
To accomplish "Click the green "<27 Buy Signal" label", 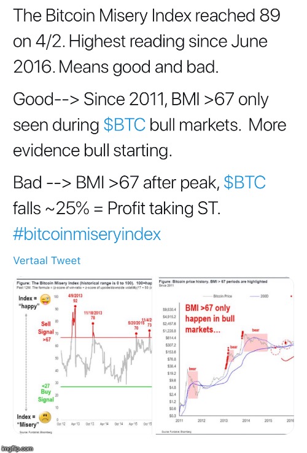I will [45, 393].
